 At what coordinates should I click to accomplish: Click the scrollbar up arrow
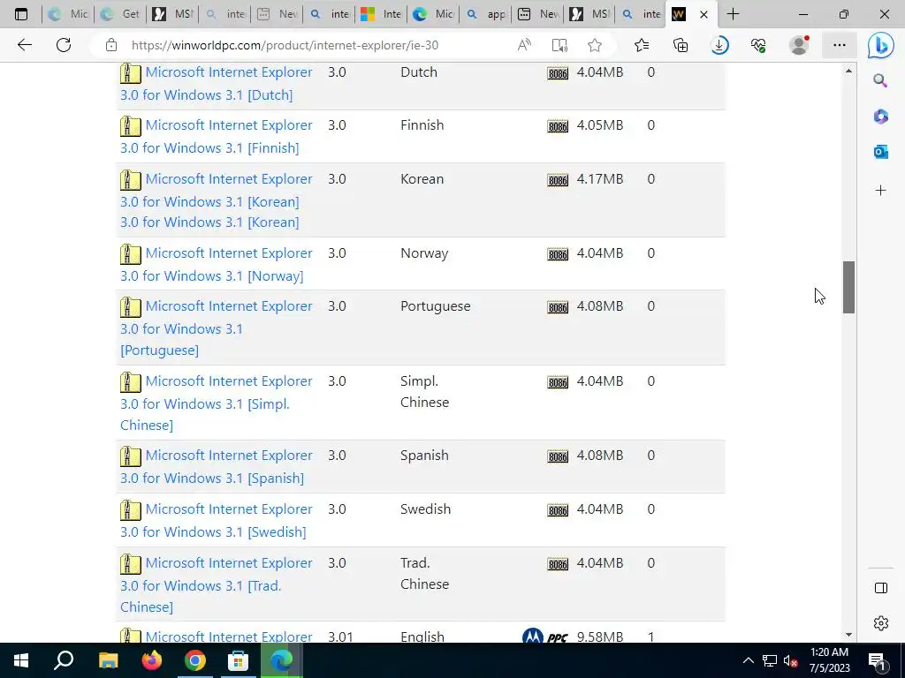(848, 71)
